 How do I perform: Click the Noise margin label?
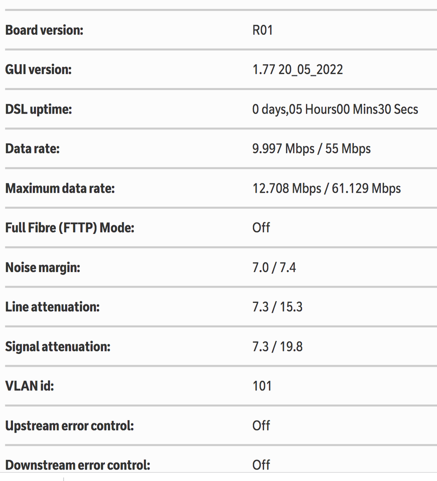(x=42, y=267)
